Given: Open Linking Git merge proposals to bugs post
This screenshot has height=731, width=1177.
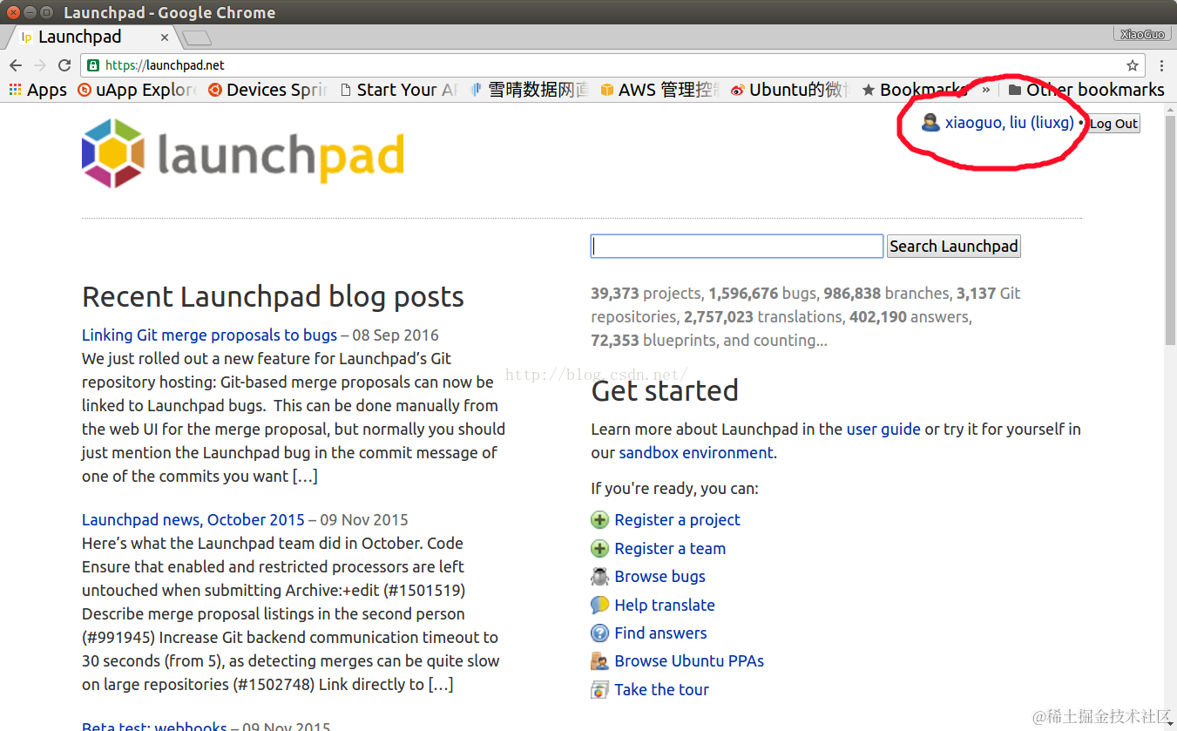Looking at the screenshot, I should (x=209, y=335).
